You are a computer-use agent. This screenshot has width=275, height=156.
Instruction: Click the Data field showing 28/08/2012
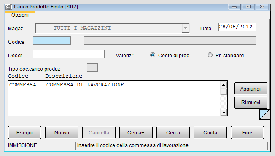pyautogui.click(x=237, y=27)
